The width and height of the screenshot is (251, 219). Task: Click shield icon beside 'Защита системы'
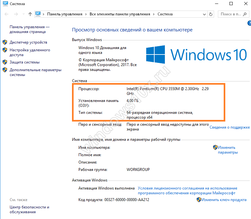(5, 62)
